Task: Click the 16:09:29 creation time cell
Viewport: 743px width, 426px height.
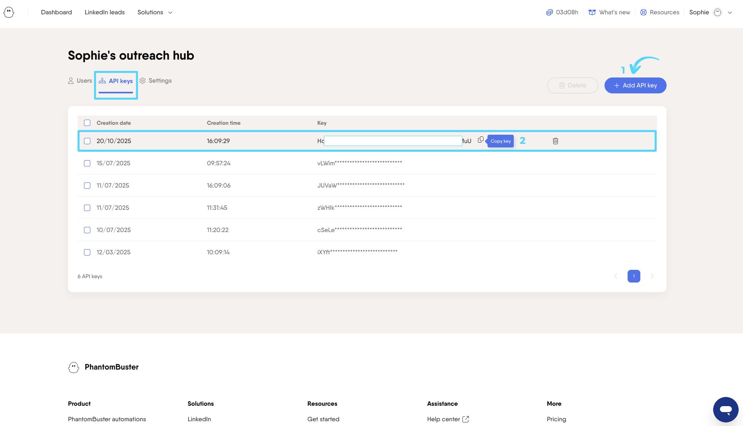Action: pyautogui.click(x=218, y=141)
